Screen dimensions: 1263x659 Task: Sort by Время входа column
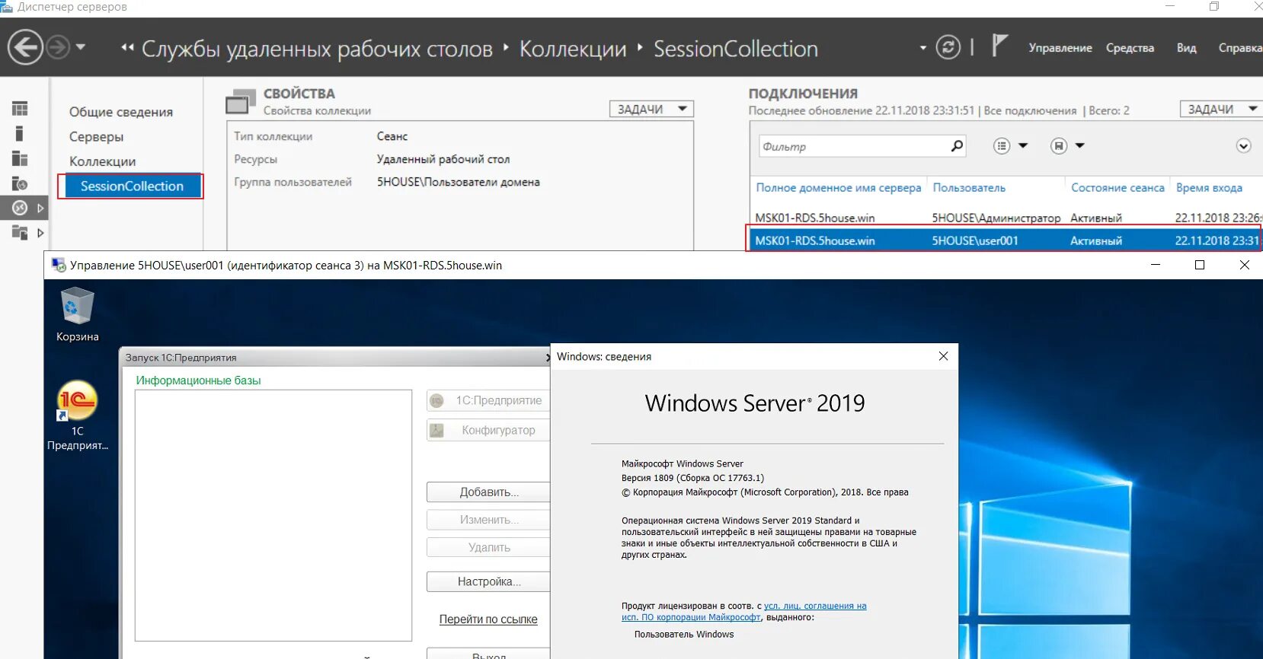click(1209, 188)
